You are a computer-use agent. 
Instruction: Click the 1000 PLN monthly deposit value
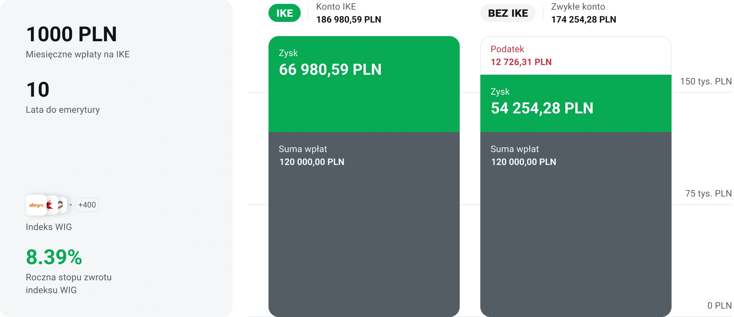(x=71, y=34)
